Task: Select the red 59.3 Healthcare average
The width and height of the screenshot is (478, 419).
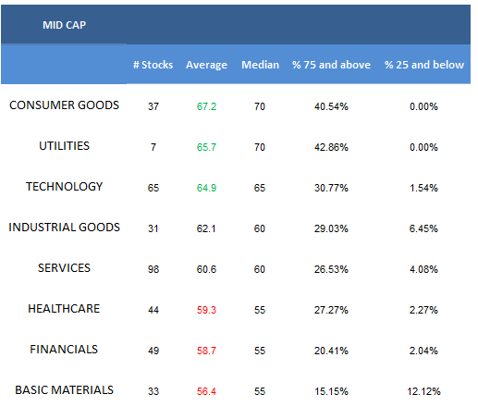Action: (x=206, y=310)
